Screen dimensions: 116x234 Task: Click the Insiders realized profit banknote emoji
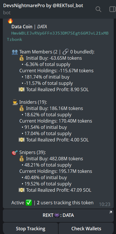coord(22,140)
